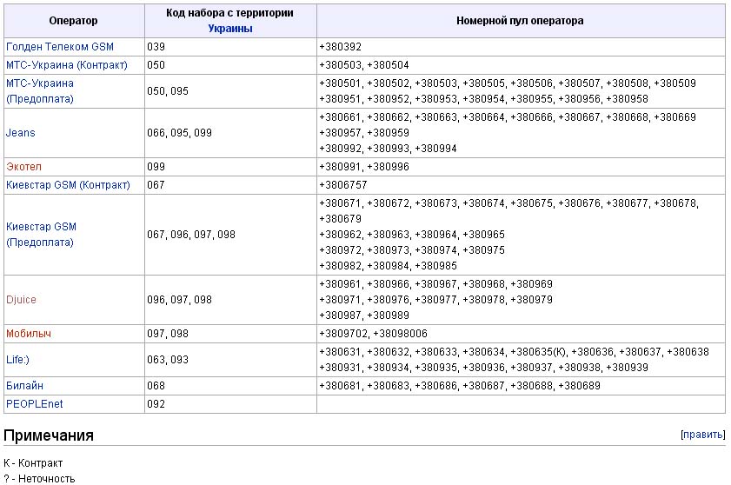
Task: Click the empty number pool cell for PEOPLEnet
Action: pyautogui.click(x=521, y=404)
